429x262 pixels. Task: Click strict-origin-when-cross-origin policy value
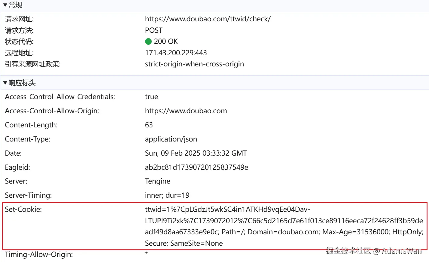(x=194, y=64)
